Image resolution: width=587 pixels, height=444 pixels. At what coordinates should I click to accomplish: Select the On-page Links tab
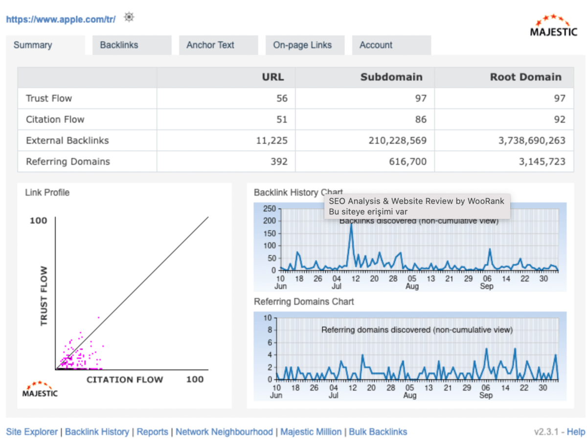coord(304,44)
